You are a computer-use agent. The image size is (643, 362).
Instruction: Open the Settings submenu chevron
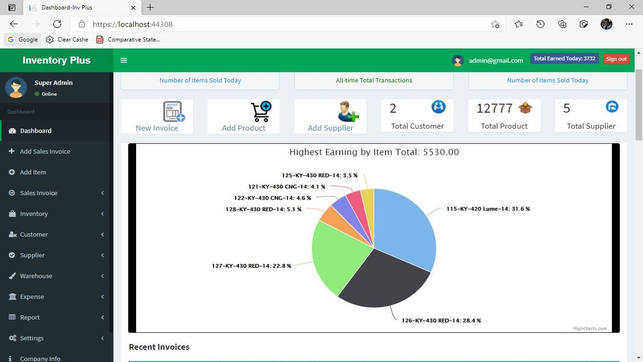[x=102, y=338]
